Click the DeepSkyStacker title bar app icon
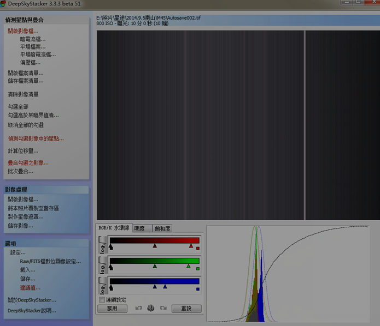Viewport: 380px width, 326px height. pyautogui.click(x=3, y=4)
